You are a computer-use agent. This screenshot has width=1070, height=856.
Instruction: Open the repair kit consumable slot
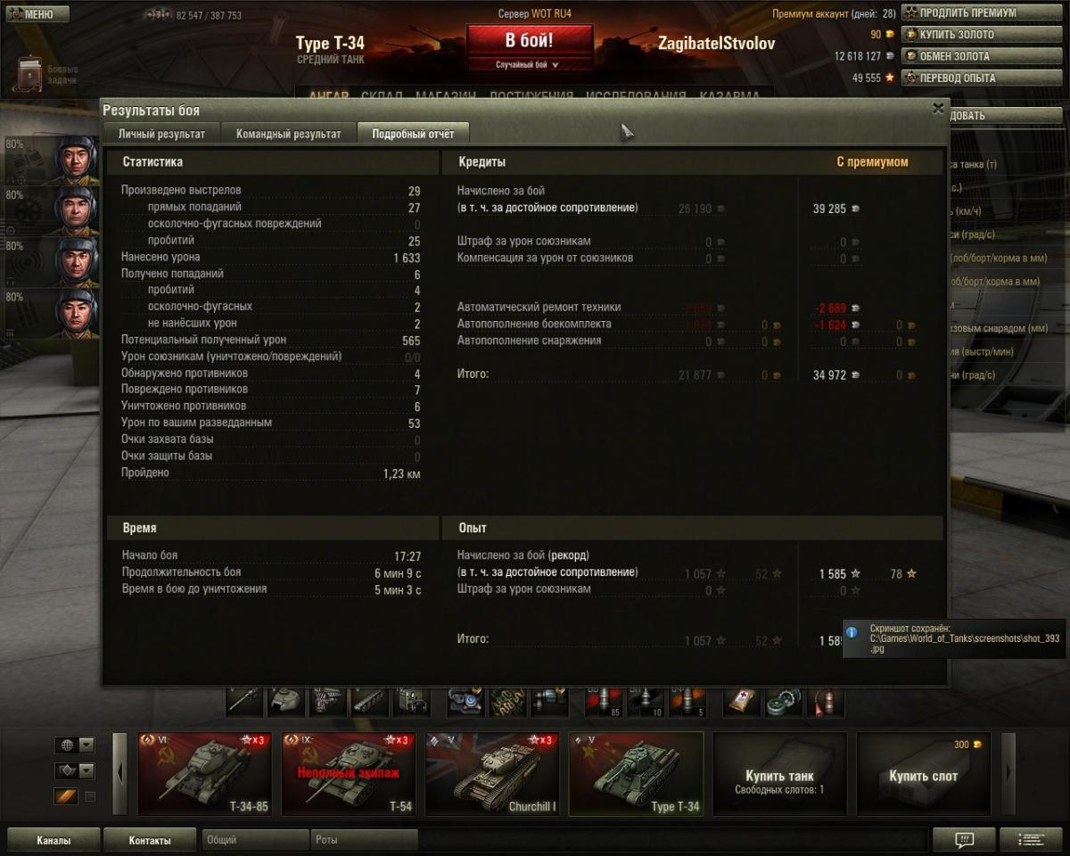(x=784, y=702)
